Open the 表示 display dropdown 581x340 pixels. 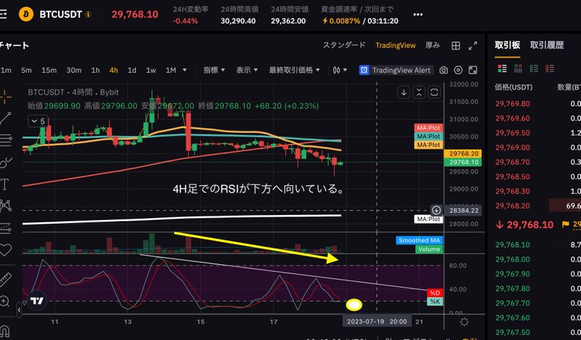point(247,70)
